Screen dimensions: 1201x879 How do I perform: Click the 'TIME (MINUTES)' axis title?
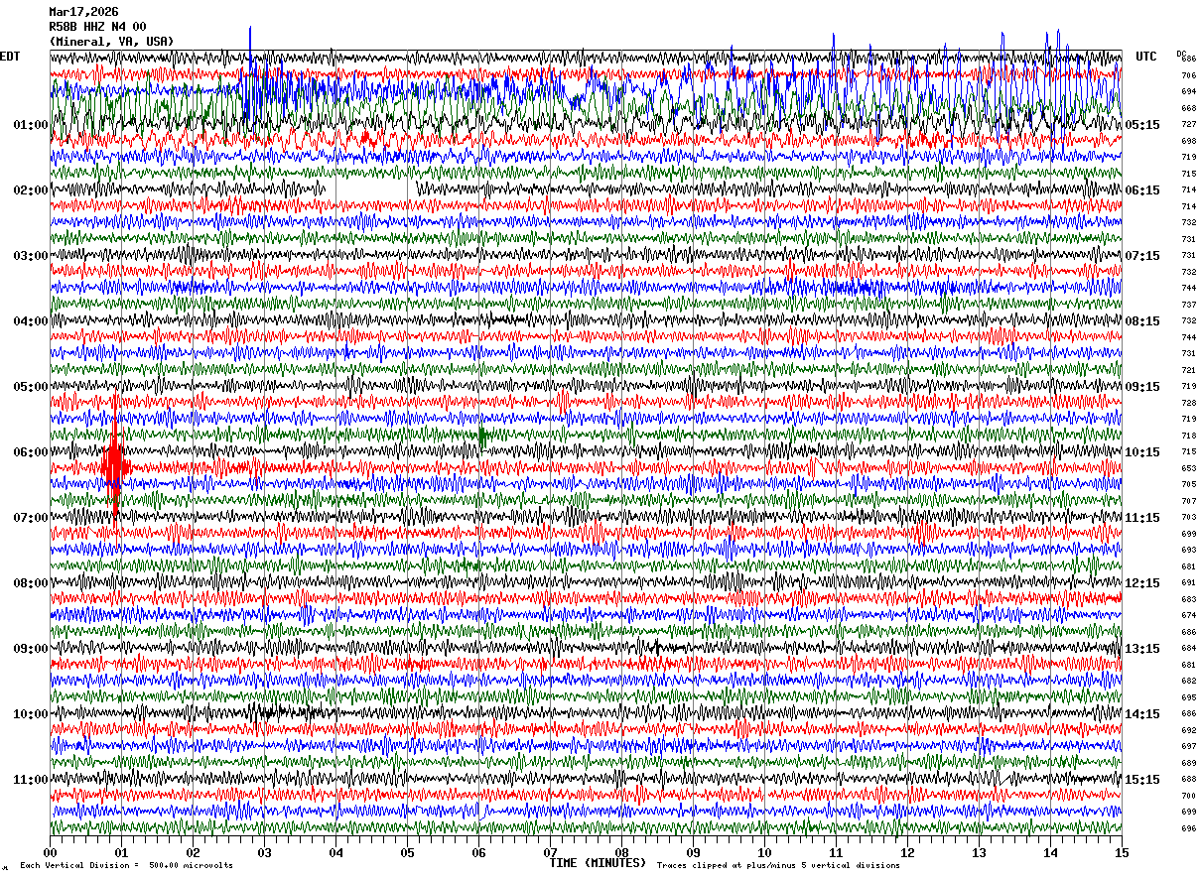tap(598, 863)
